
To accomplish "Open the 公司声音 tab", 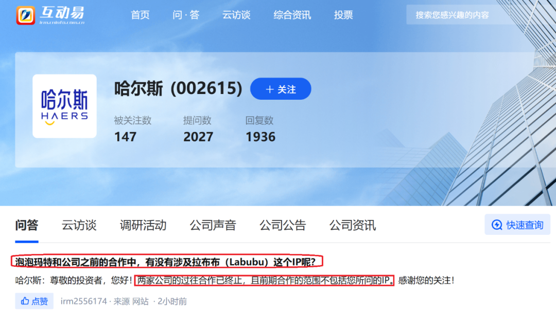I will click(213, 225).
